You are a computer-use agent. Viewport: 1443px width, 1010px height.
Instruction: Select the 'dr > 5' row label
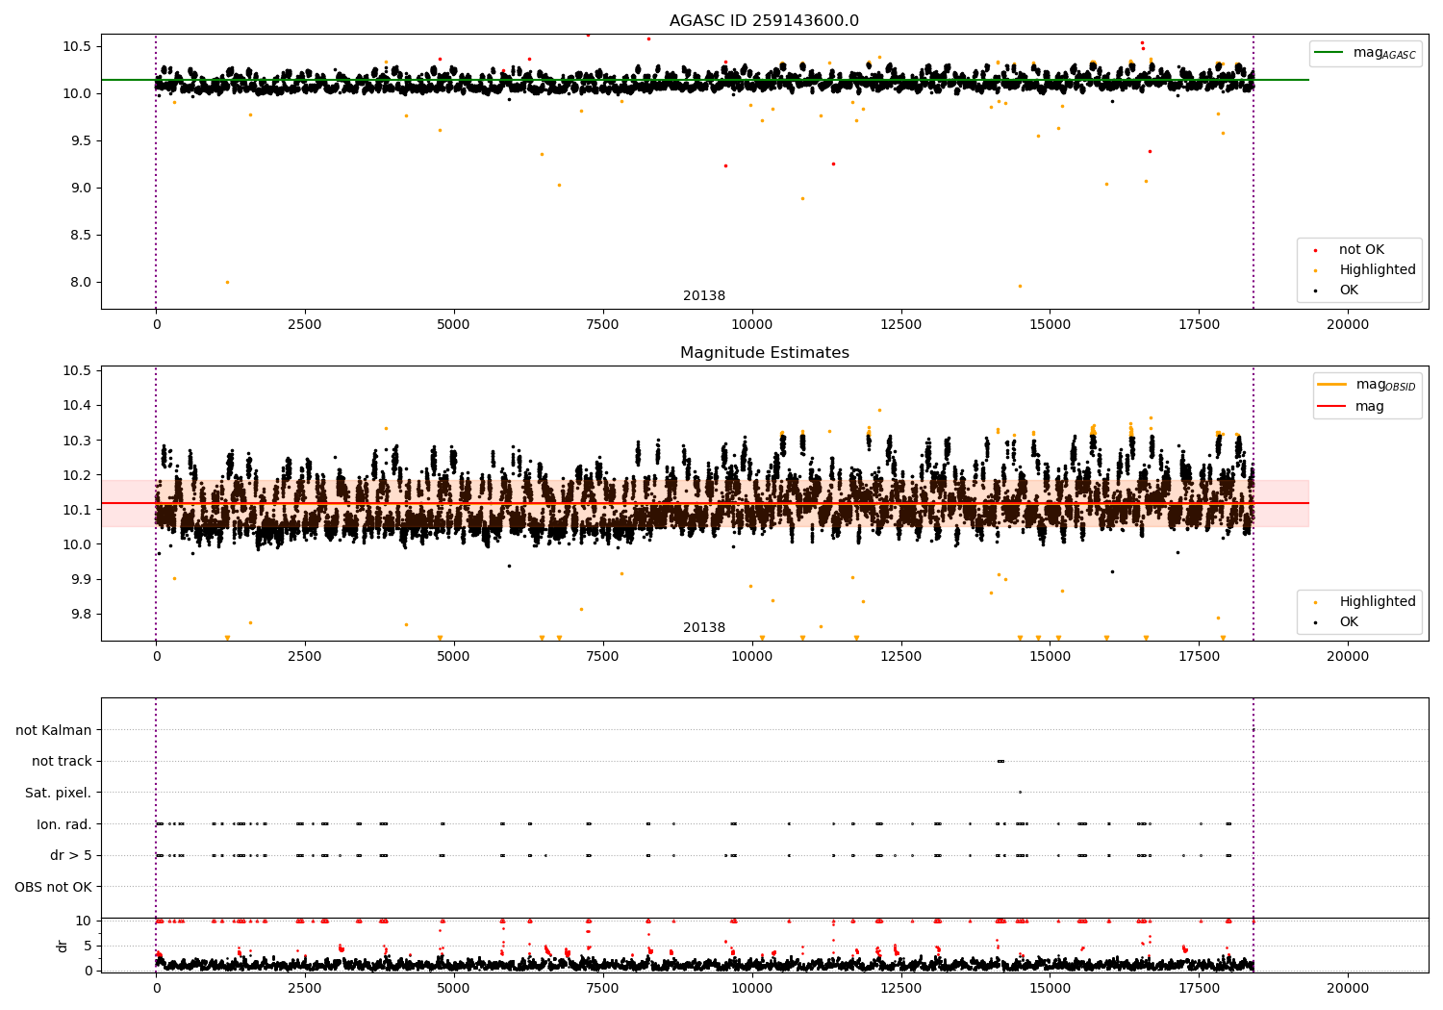point(70,855)
